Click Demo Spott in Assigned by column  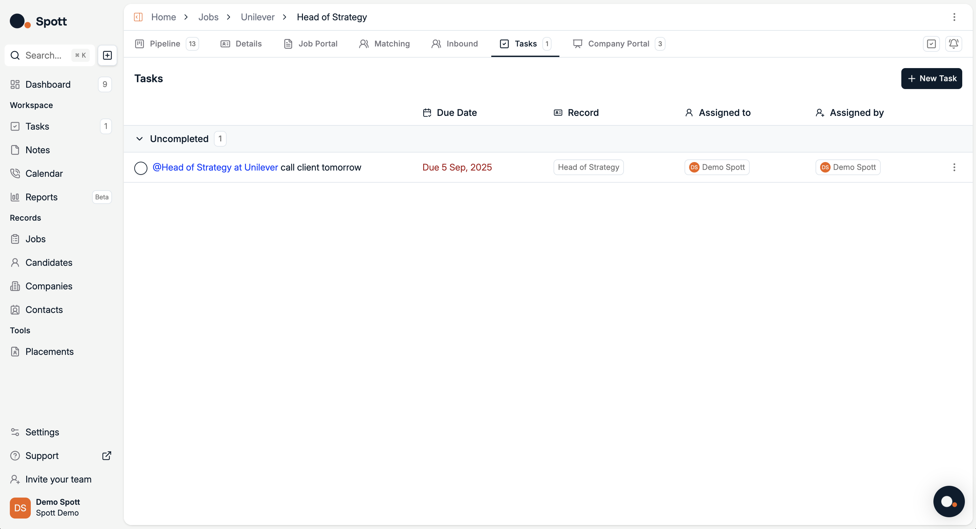848,167
